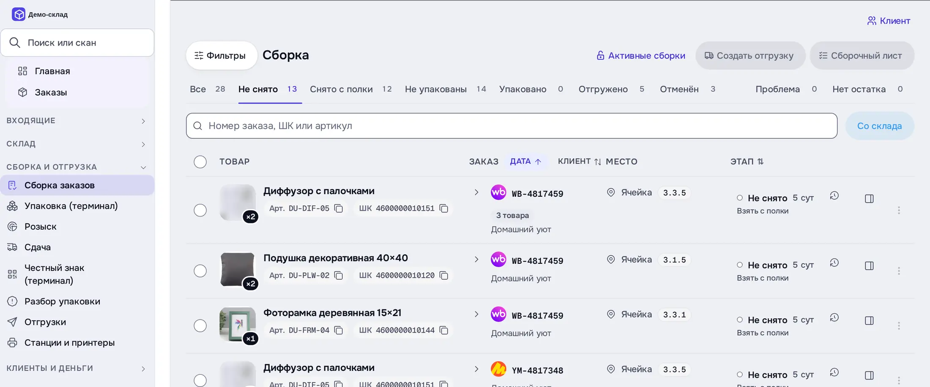Screen dimensions: 930x387
Task: Click location pin for cell 3.3.1
Action: [611, 314]
